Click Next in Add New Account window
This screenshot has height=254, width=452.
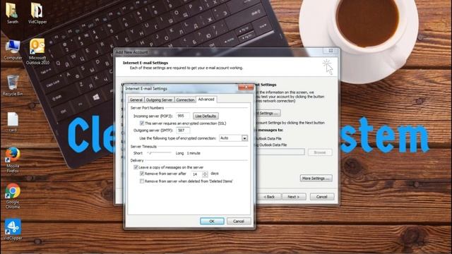click(x=294, y=197)
